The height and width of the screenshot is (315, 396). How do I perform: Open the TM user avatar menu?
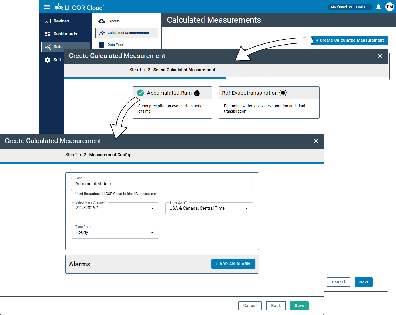(x=390, y=7)
